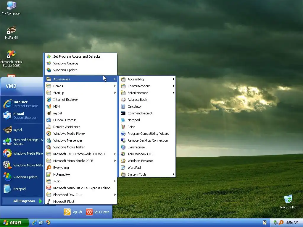Expand the 7-Zip folder
The height and width of the screenshot is (227, 303).
click(81, 181)
